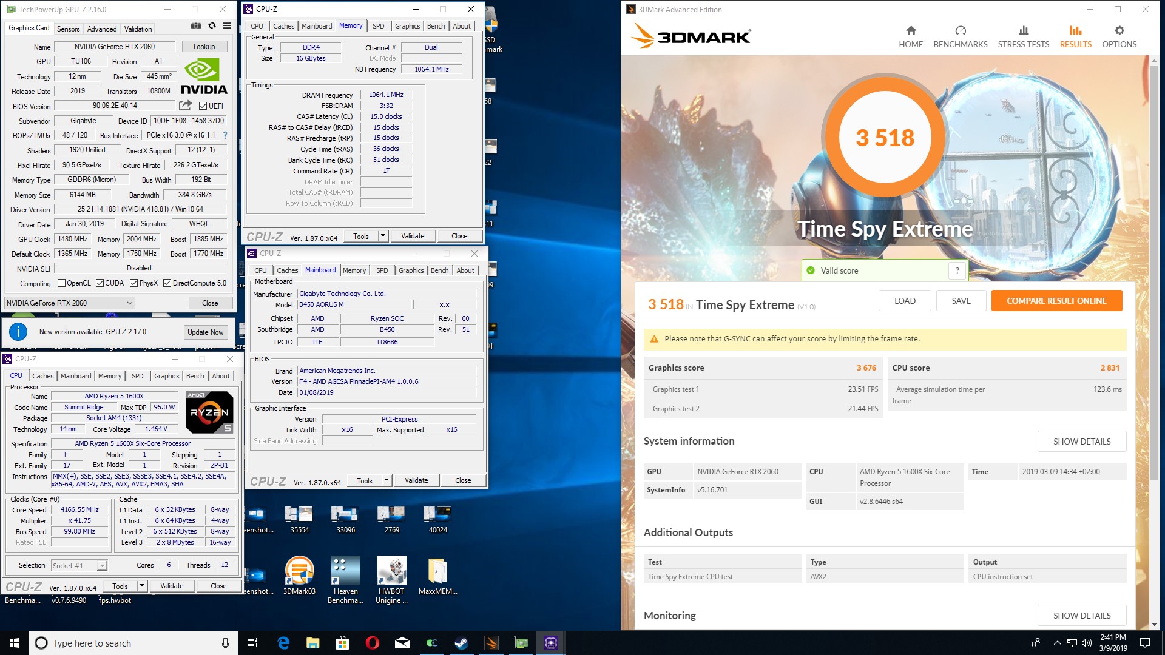Open Microsoft Edge from the taskbar
Viewport: 1165px width, 655px height.
tap(283, 643)
